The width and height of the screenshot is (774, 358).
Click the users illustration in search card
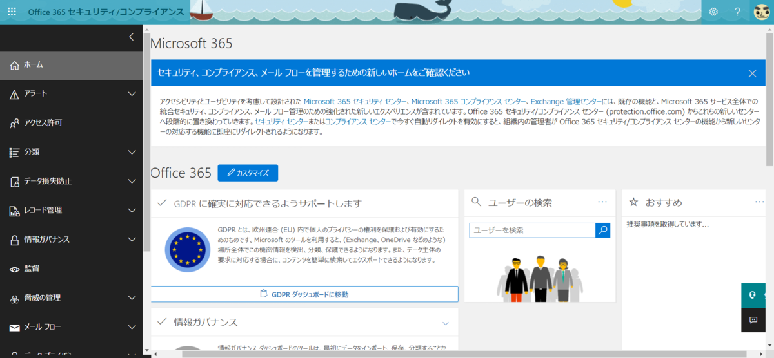pyautogui.click(x=539, y=279)
